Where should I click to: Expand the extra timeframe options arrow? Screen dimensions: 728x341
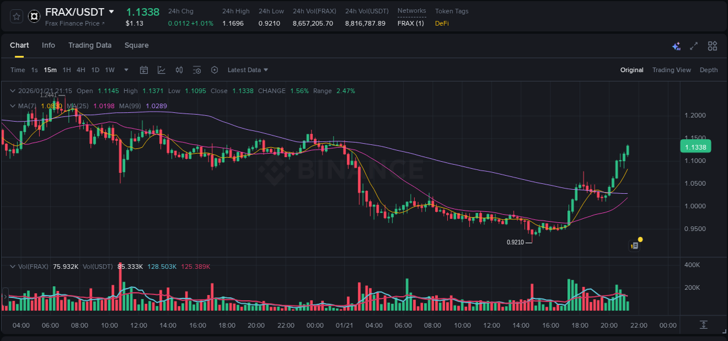coord(125,70)
